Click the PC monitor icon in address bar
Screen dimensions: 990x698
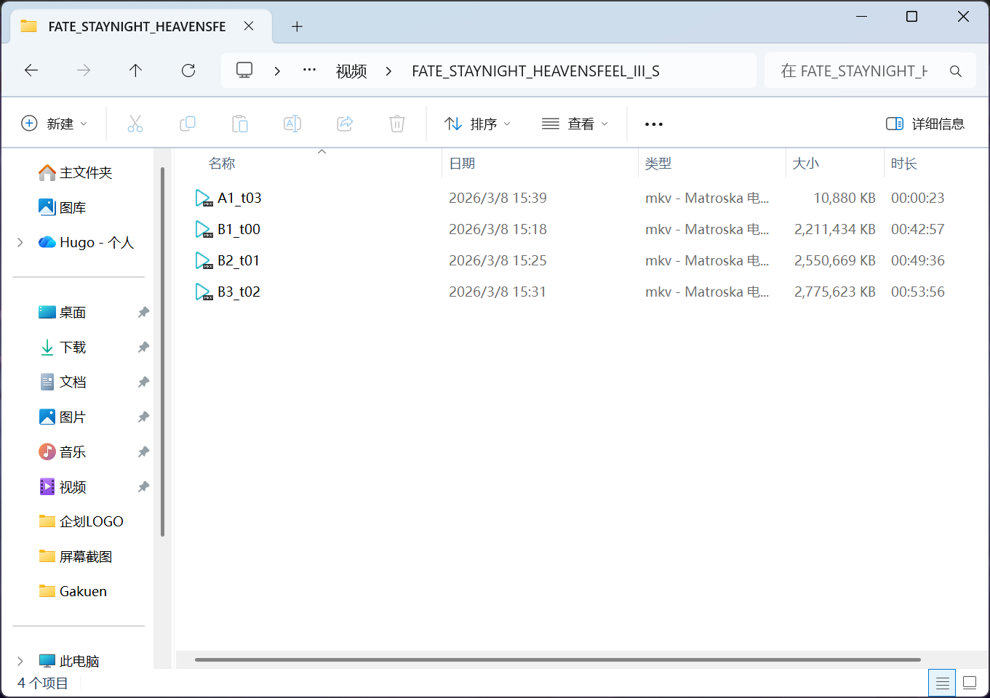coord(244,71)
